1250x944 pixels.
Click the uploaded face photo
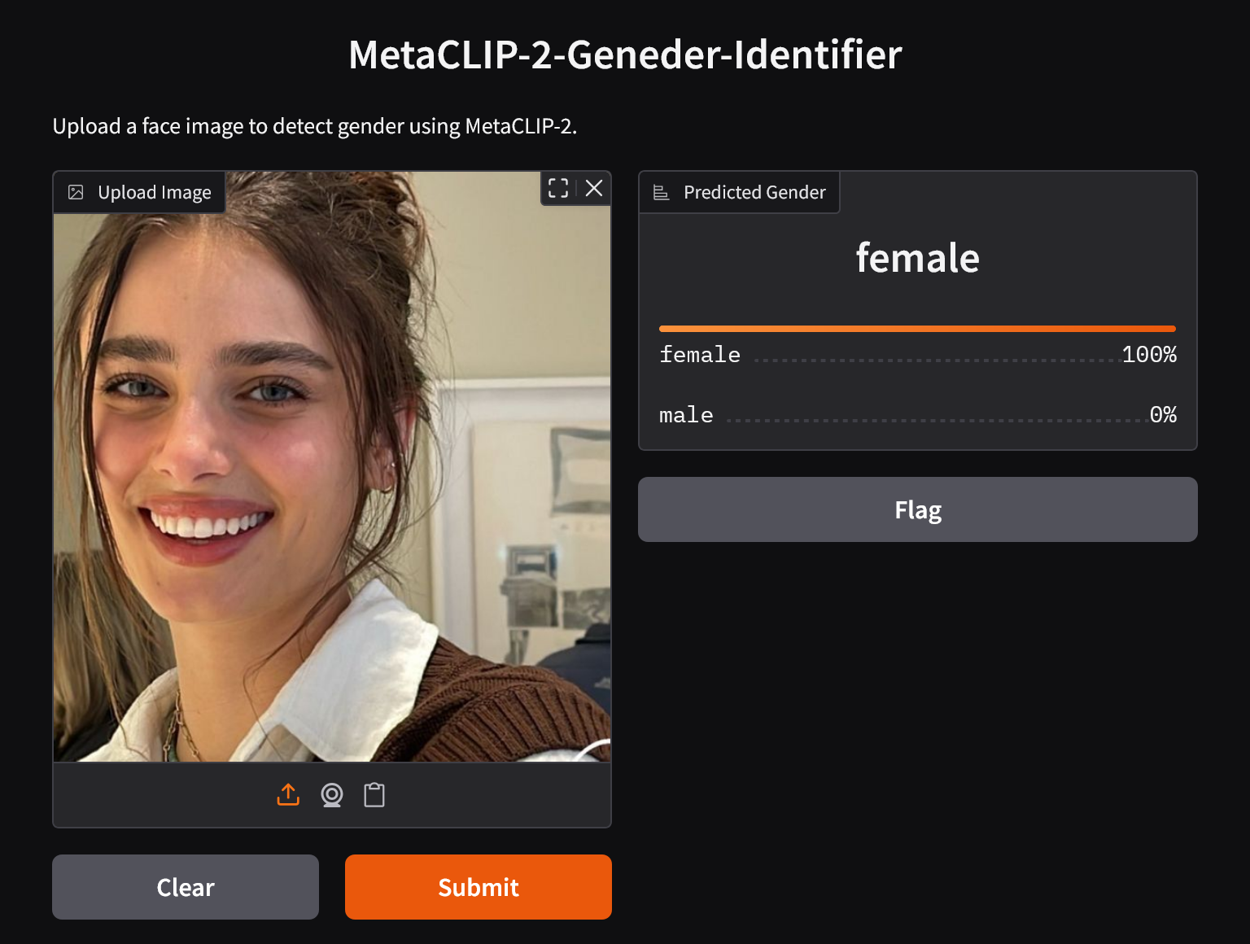(332, 466)
